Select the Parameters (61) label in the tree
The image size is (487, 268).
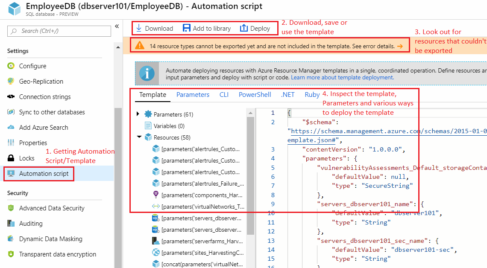(x=173, y=114)
